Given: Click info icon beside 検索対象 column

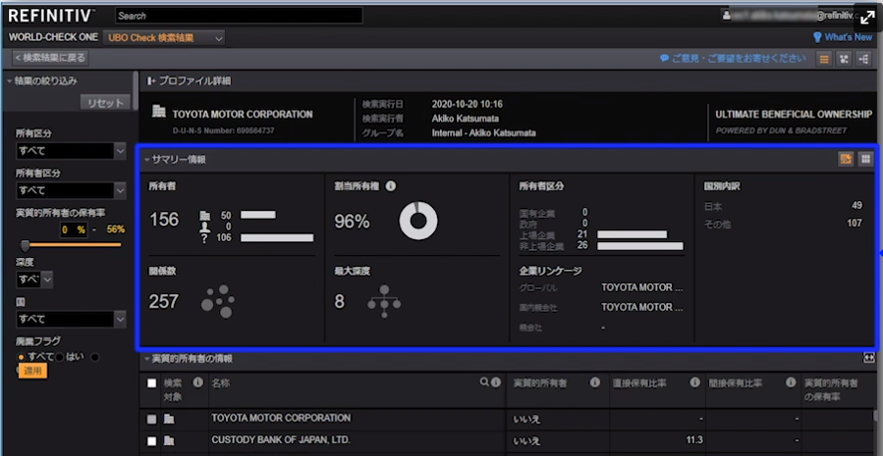Looking at the screenshot, I should click(197, 382).
